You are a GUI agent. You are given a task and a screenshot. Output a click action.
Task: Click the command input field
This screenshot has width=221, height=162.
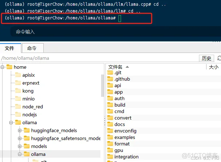point(116,32)
